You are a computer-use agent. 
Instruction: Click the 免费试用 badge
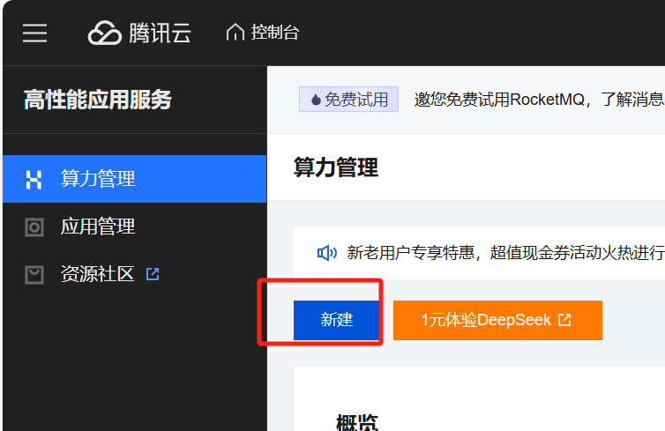pyautogui.click(x=348, y=100)
